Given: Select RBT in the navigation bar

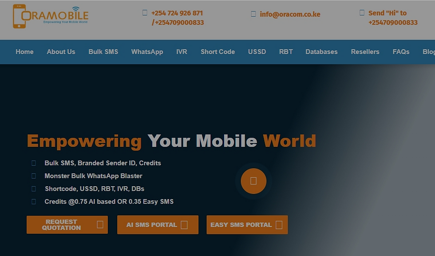Looking at the screenshot, I should pos(286,52).
